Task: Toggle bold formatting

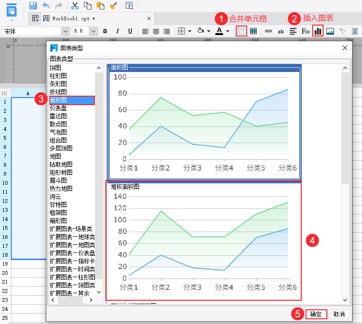Action: click(x=105, y=31)
